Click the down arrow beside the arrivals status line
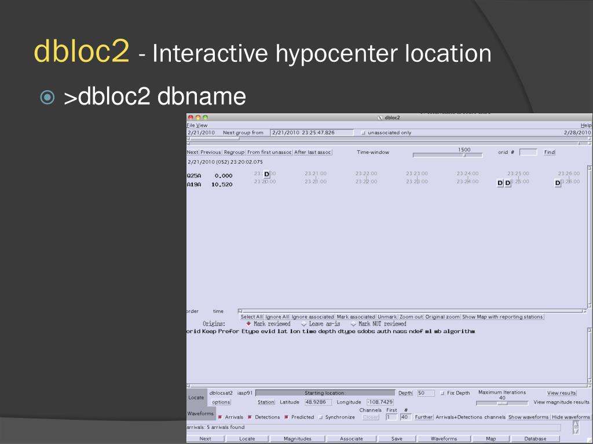This screenshot has height=444, width=593. point(576,431)
